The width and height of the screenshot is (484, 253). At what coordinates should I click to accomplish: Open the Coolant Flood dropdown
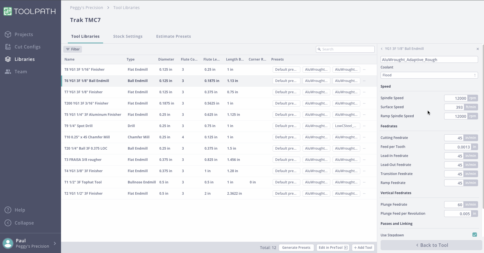tap(429, 75)
